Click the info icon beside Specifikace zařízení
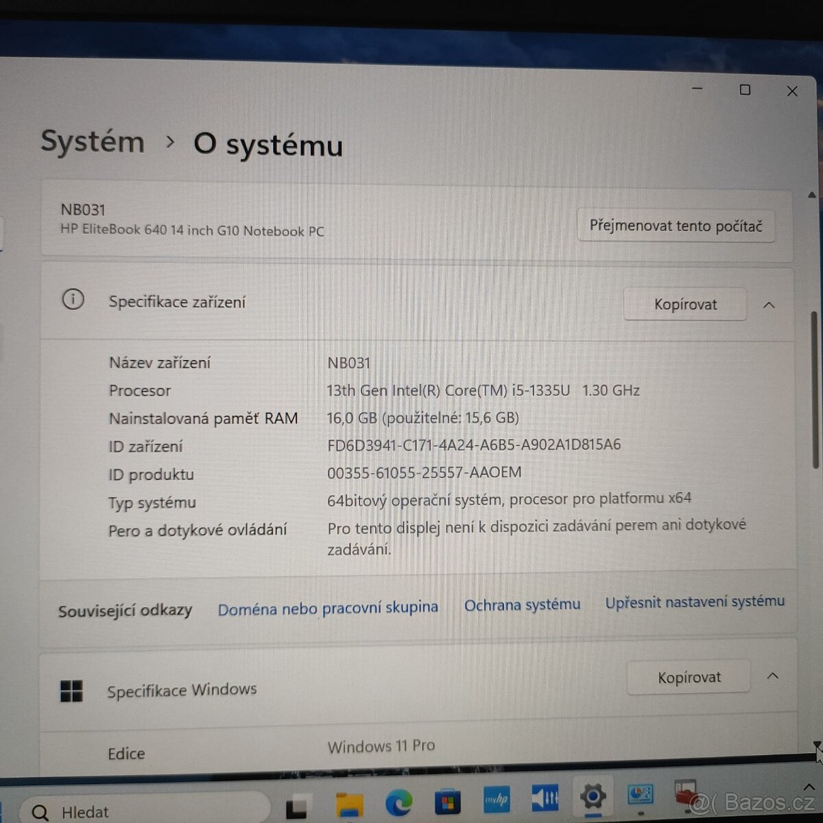This screenshot has width=823, height=823. 73,300
